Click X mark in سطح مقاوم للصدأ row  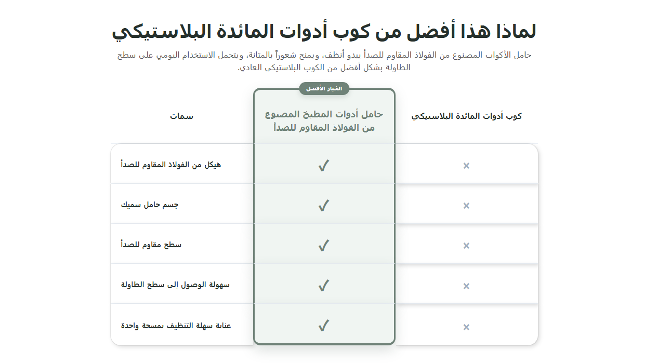pyautogui.click(x=466, y=246)
